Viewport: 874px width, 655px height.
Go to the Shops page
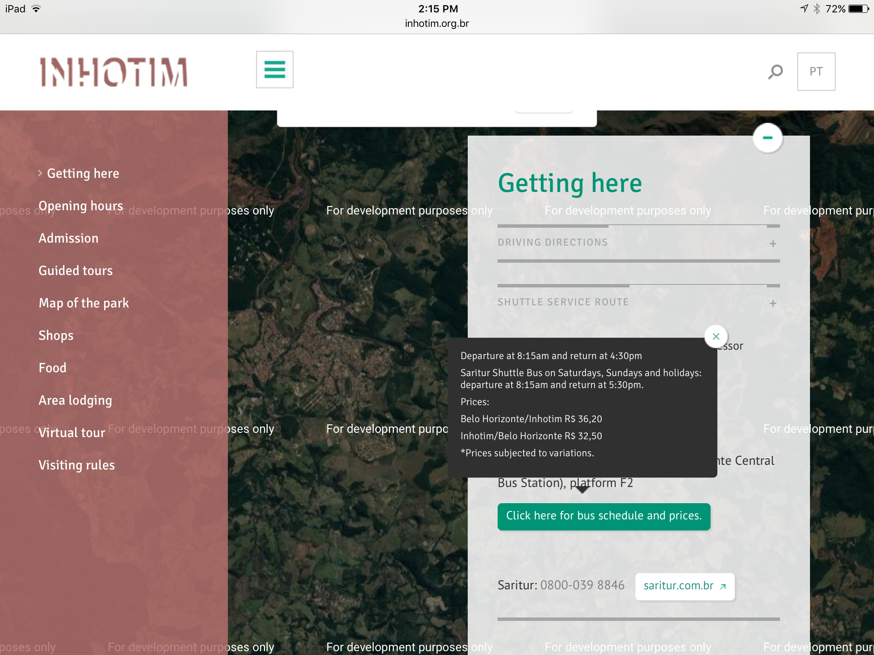coord(56,336)
